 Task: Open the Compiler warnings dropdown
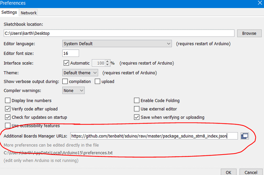click(x=73, y=91)
